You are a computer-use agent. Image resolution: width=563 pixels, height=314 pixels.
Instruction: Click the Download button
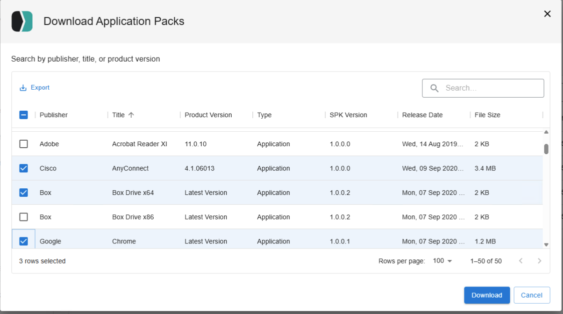(486, 295)
